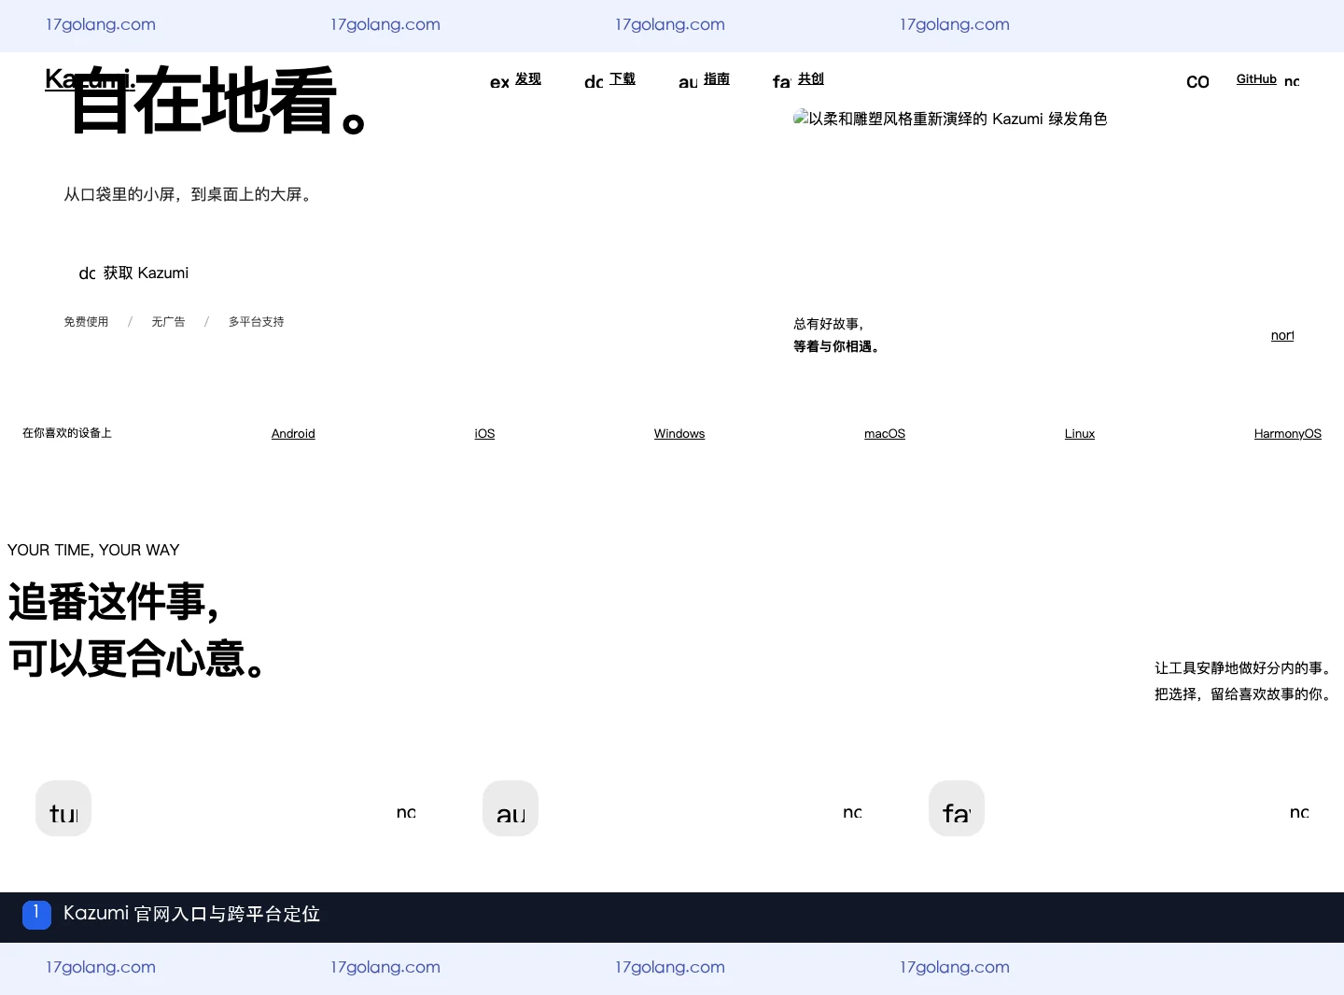
Task: Choose the Windows platform link
Action: 679,434
